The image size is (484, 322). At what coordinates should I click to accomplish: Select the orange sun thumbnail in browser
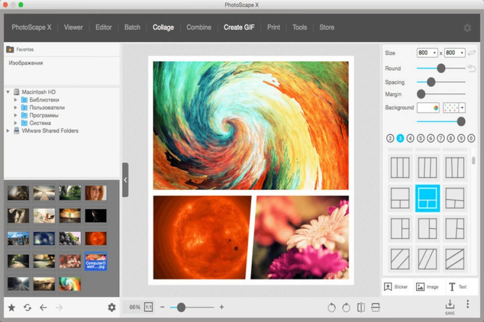[96, 238]
